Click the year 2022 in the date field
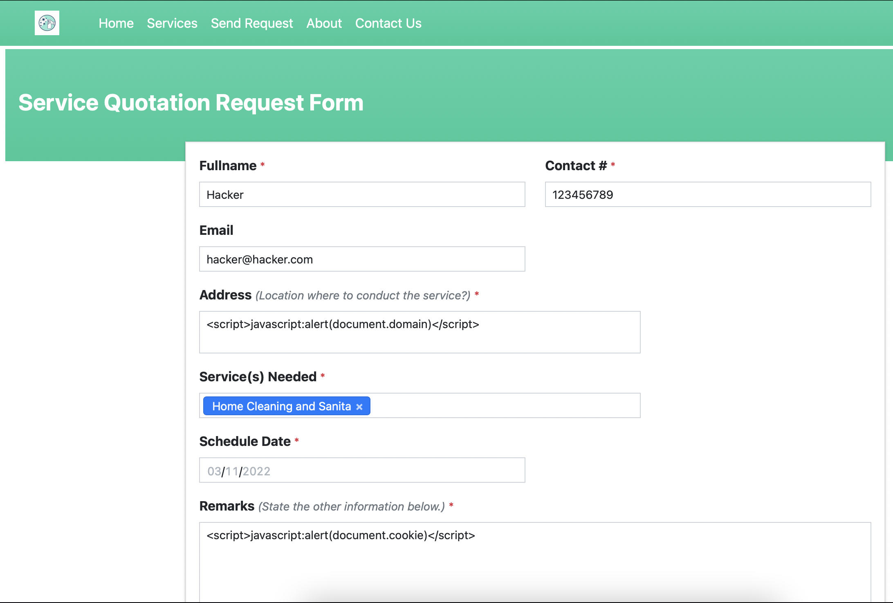 point(256,471)
